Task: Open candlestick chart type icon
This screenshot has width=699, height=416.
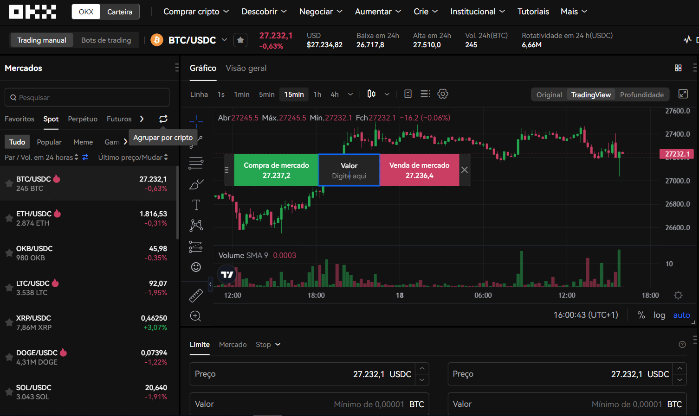Action: click(371, 94)
